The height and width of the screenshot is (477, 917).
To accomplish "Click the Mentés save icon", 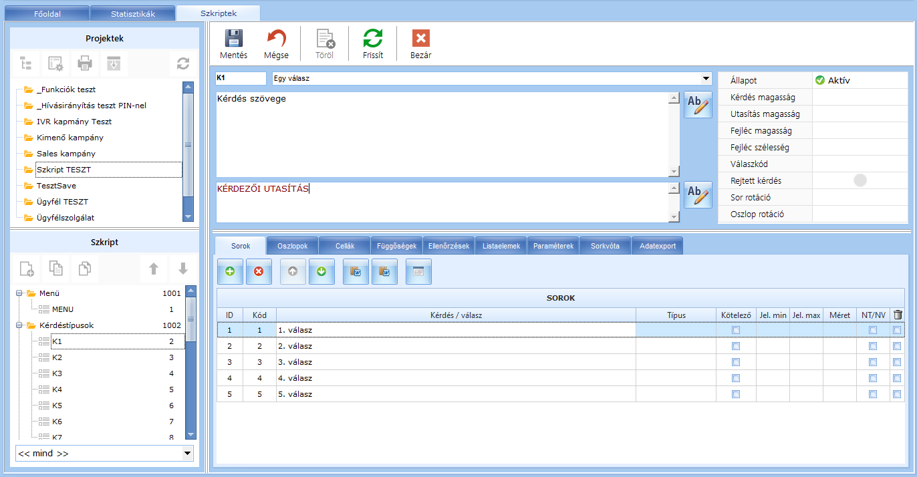I will tap(233, 39).
